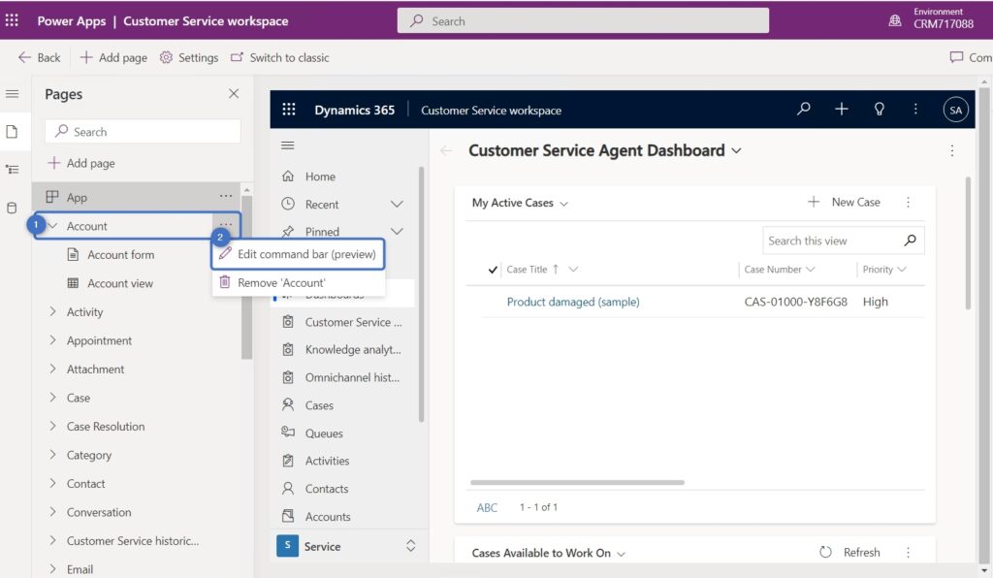
Task: Open the App row more options ellipsis
Action: coord(226,196)
